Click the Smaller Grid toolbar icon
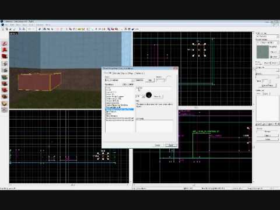The width and height of the screenshot is (280, 210). pyautogui.click(x=10, y=29)
